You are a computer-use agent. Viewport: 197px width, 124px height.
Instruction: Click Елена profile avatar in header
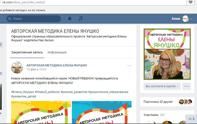(x=185, y=19)
